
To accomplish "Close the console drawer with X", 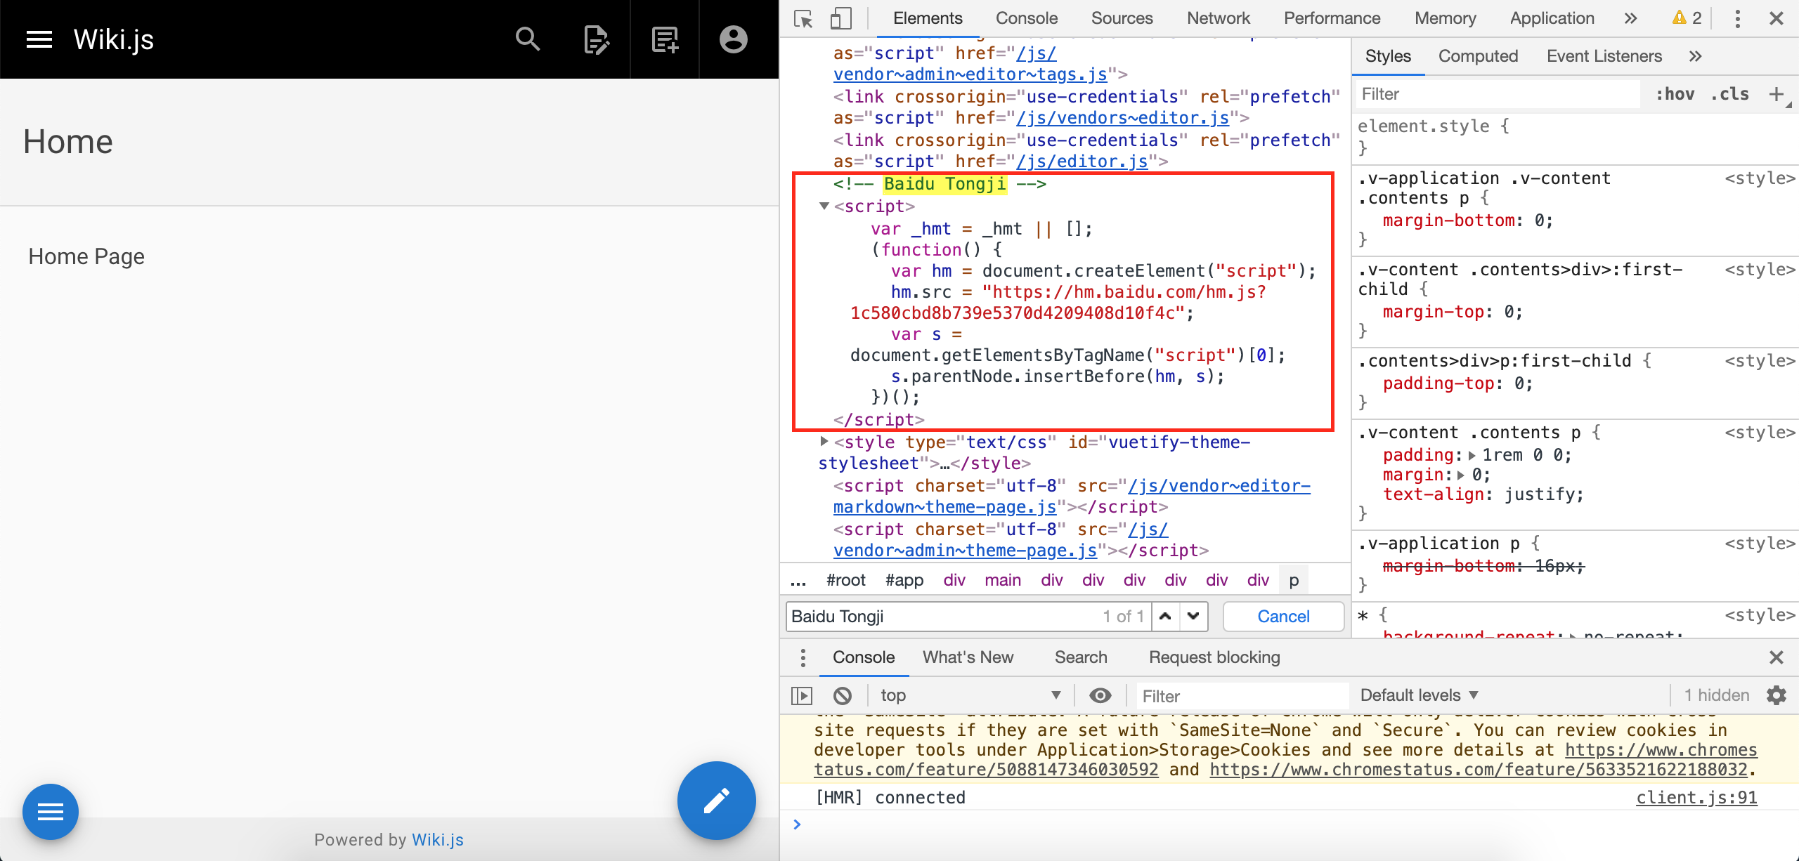I will pos(1777,658).
